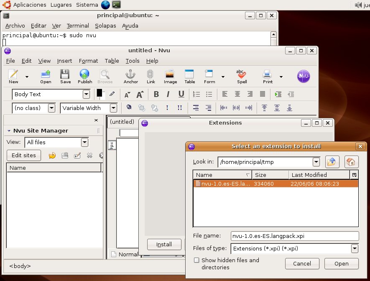Click the Anchor toolbar icon
Viewport: 370px width, 281px height.
pos(131,76)
